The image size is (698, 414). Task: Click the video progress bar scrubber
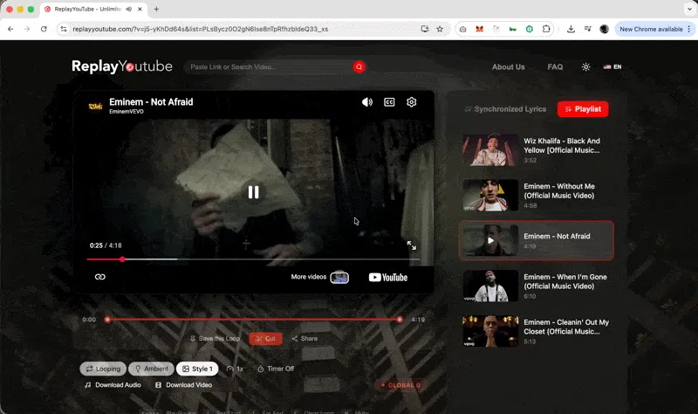(122, 259)
